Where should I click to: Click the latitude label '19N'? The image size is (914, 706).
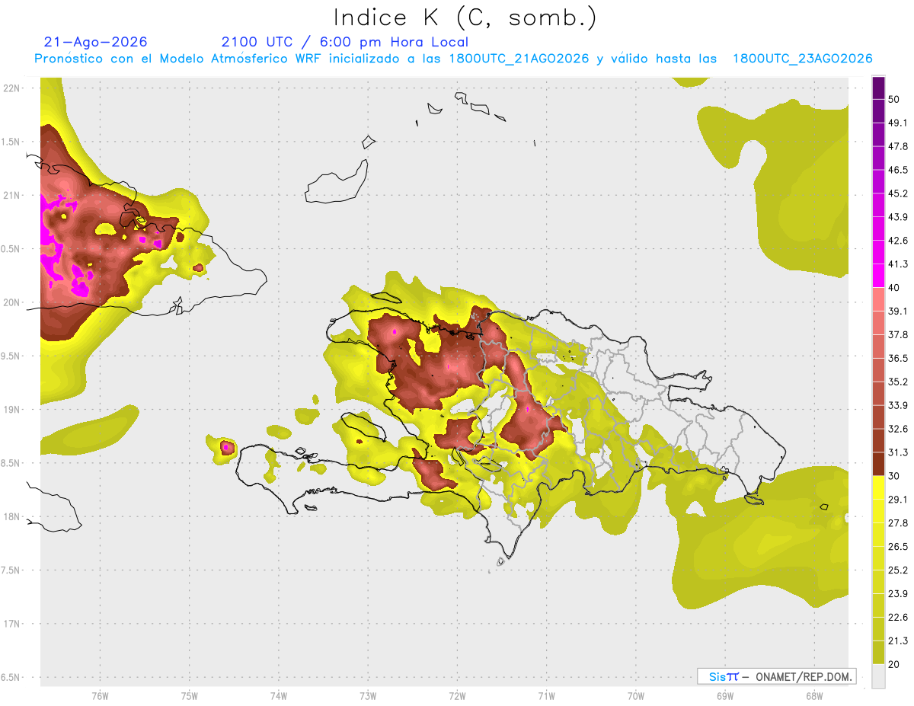coord(11,409)
